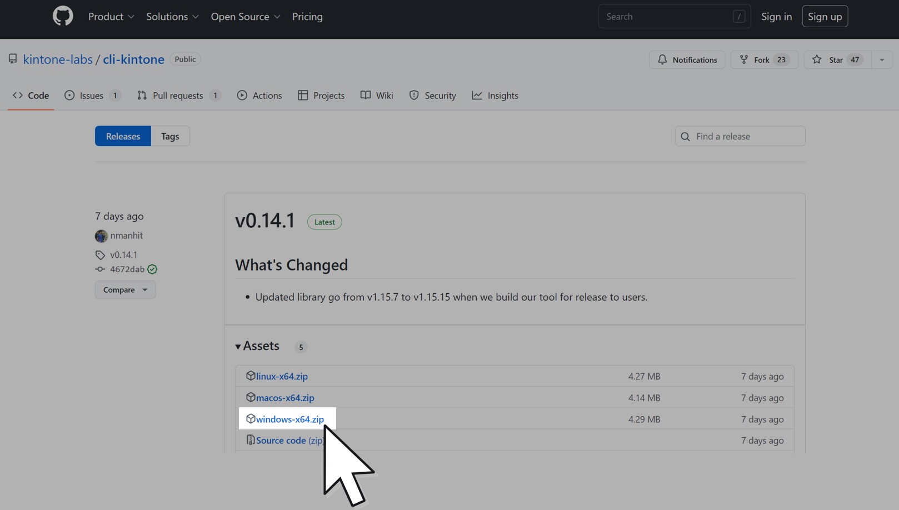Open the kintone-labs organization link
Viewport: 899px width, 510px height.
click(58, 59)
